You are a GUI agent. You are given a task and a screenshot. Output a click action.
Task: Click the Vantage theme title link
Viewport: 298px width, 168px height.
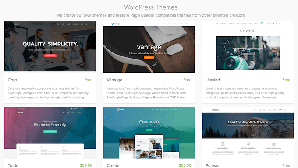coord(114,80)
